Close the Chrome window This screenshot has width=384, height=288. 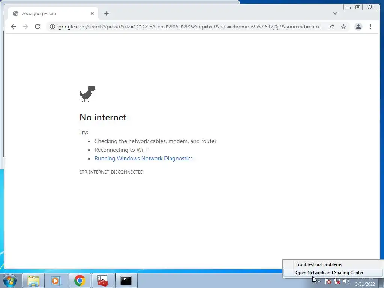(x=370, y=7)
